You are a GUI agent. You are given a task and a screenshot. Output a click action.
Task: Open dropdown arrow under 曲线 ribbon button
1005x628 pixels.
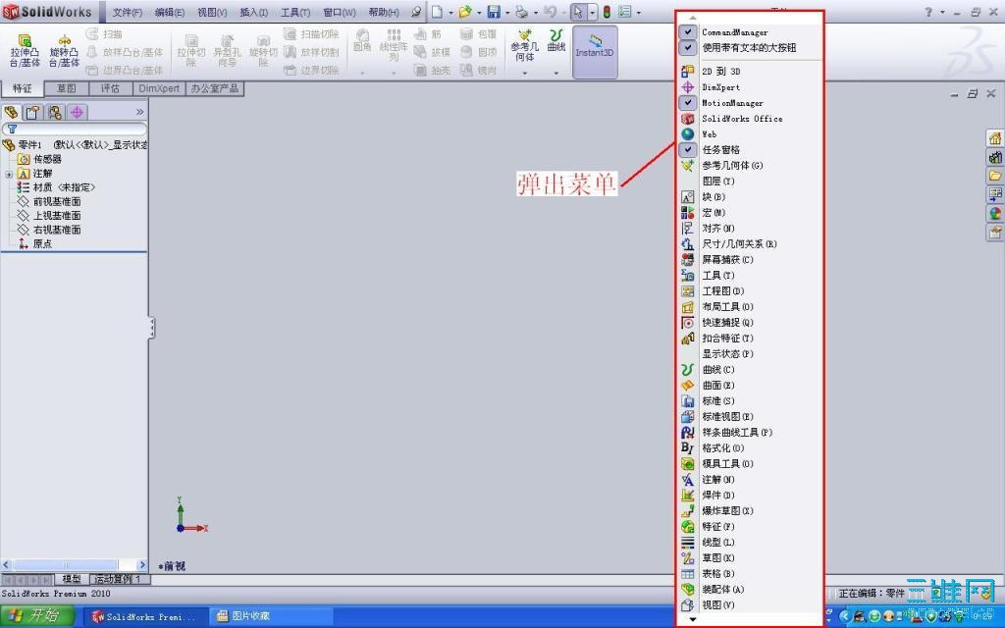pyautogui.click(x=555, y=73)
